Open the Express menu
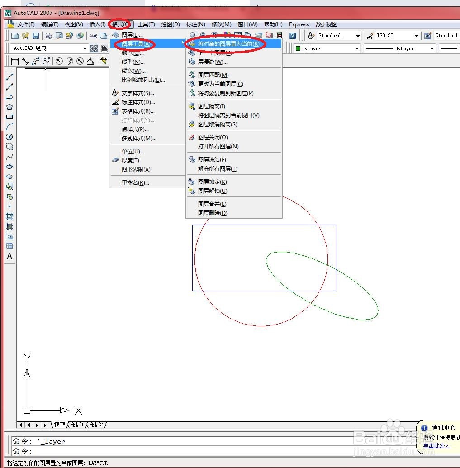Screen dimensions: 460x468 299,24
